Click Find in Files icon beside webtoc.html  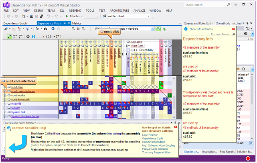click(104, 16)
